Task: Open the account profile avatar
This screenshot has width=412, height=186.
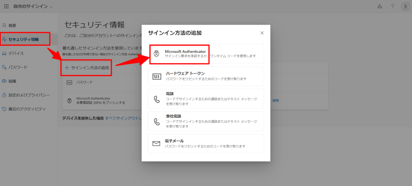Action: pos(405,7)
